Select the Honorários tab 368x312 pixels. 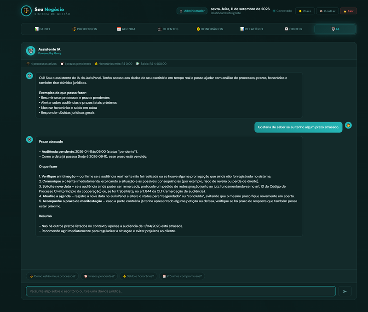(210, 29)
